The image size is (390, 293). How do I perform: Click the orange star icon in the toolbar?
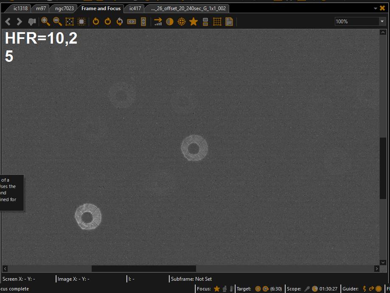pyautogui.click(x=194, y=22)
